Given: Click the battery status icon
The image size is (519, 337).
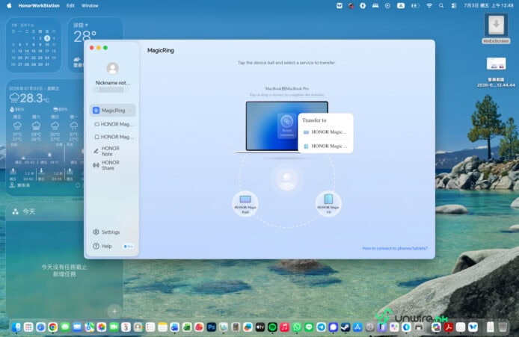Looking at the screenshot, I should pos(415,6).
